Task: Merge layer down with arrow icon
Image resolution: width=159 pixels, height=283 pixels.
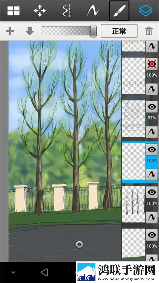Action: tap(30, 31)
